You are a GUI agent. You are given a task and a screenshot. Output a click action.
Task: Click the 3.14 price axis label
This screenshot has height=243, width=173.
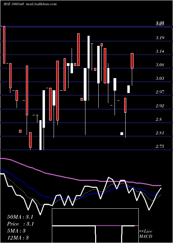coord(160,51)
